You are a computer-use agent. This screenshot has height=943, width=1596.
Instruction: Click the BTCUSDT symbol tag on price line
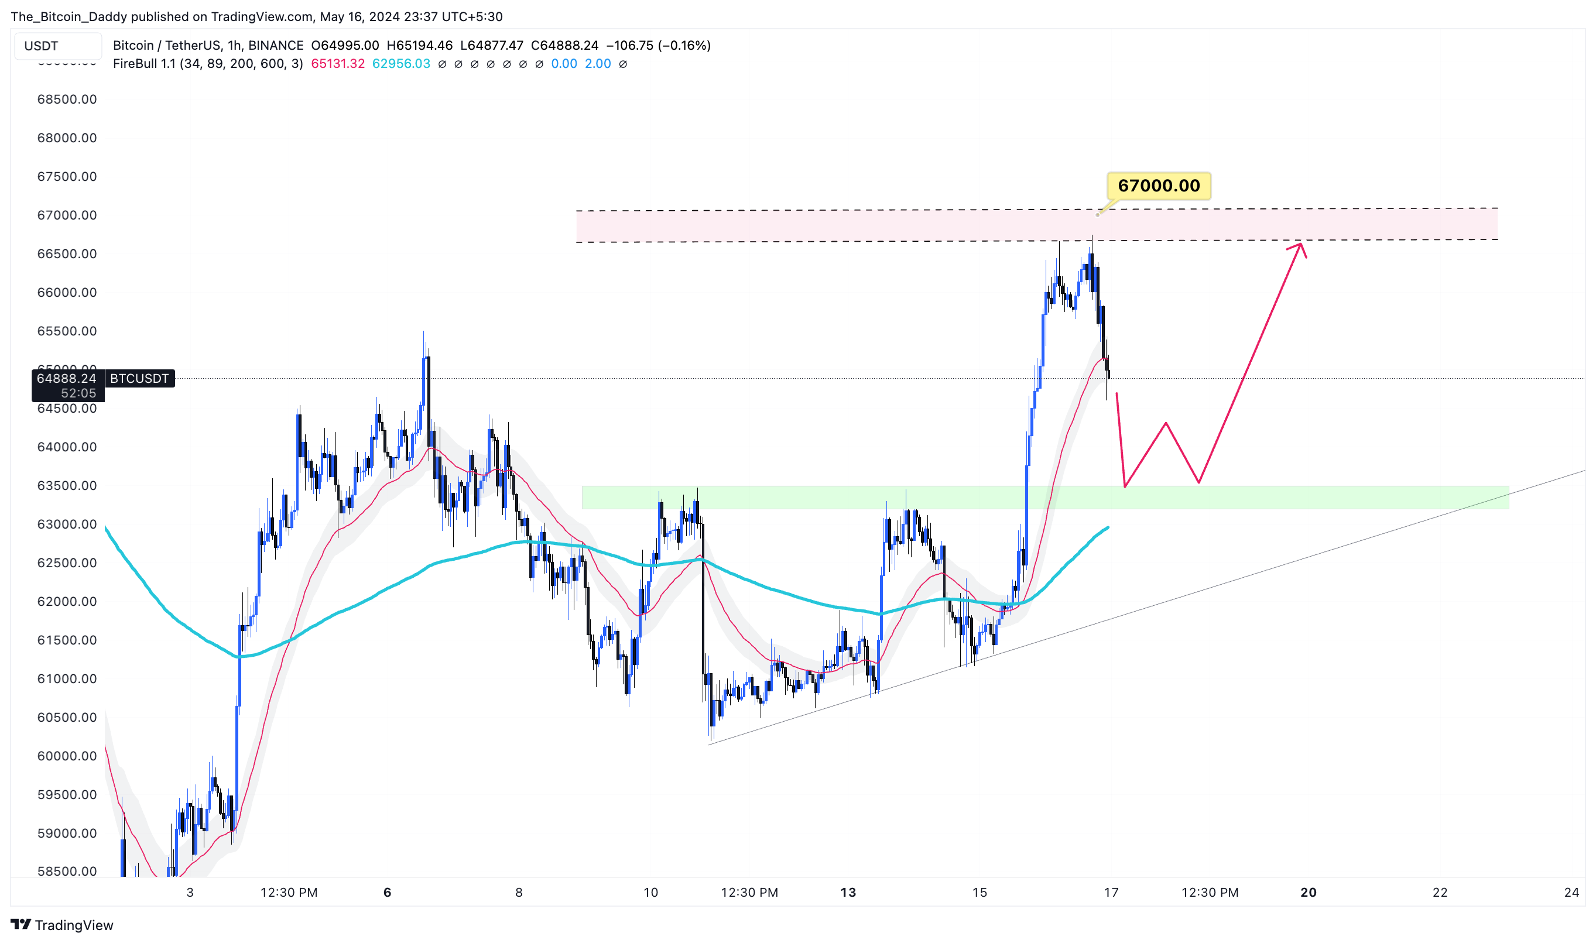pyautogui.click(x=139, y=378)
